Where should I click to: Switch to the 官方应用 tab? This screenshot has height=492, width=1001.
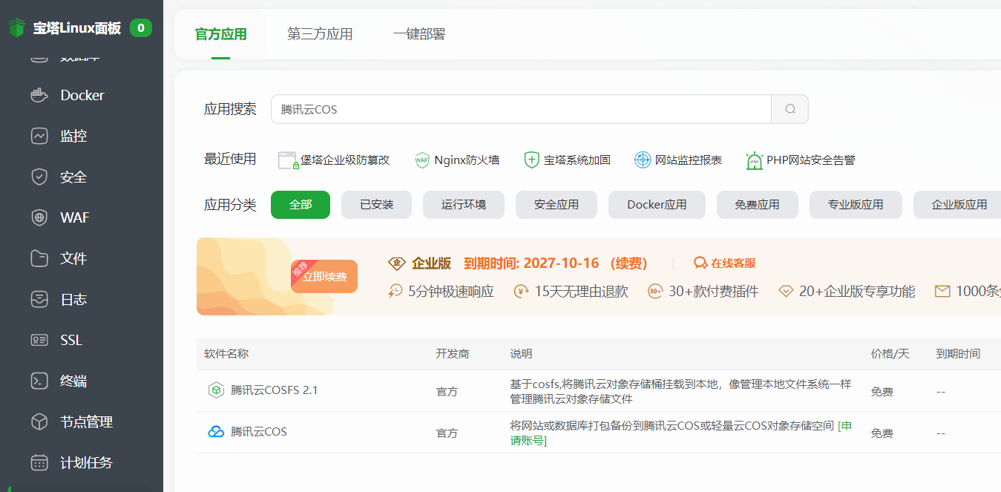(220, 34)
